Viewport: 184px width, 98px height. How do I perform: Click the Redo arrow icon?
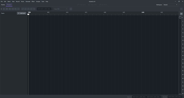point(183,5)
